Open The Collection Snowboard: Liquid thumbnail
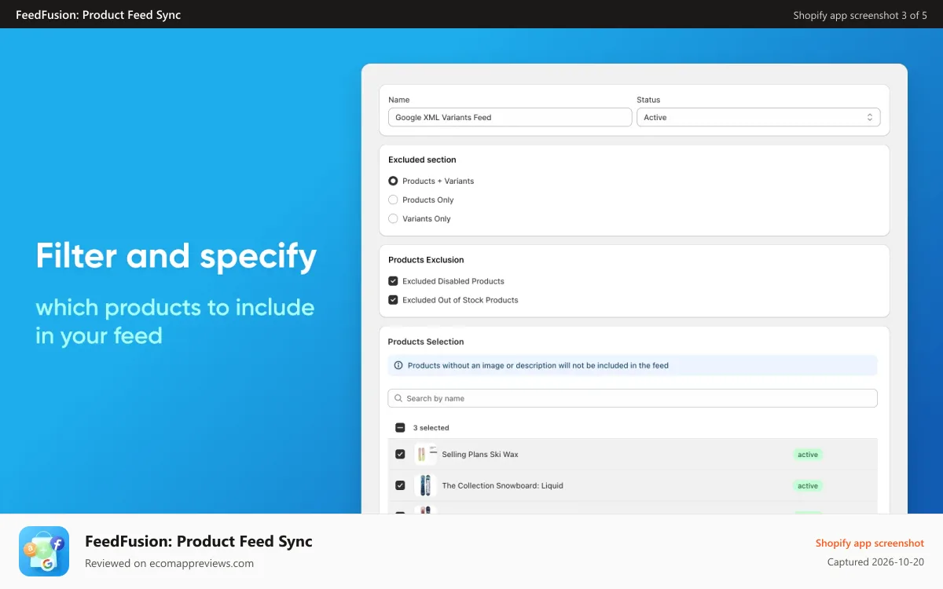This screenshot has height=589, width=943. [x=425, y=485]
